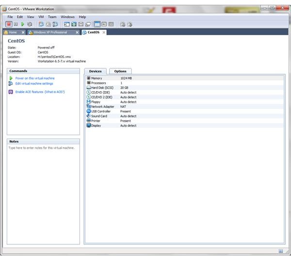
Task: Click the Appliance view toolbar icon
Action: 104,24
